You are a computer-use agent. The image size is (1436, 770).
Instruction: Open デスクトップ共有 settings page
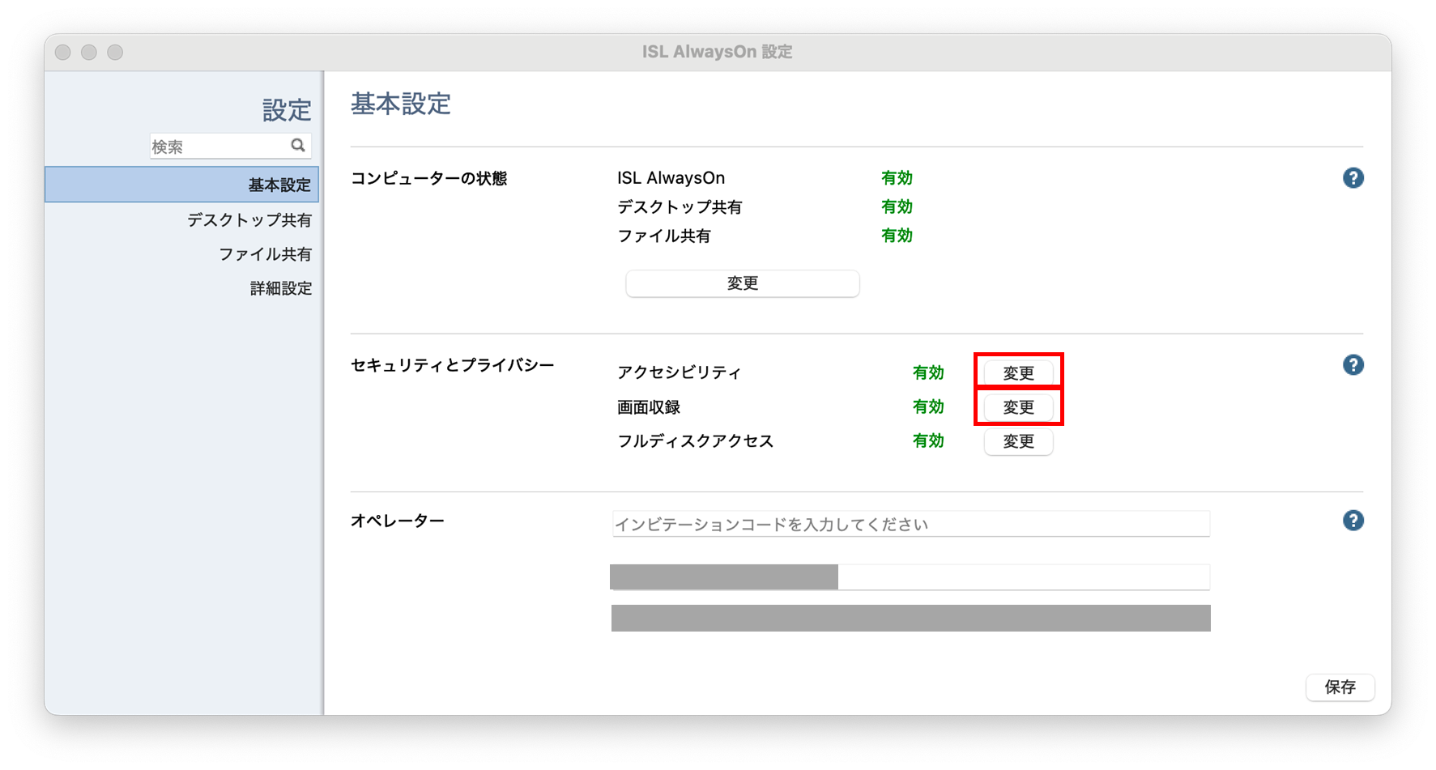249,220
